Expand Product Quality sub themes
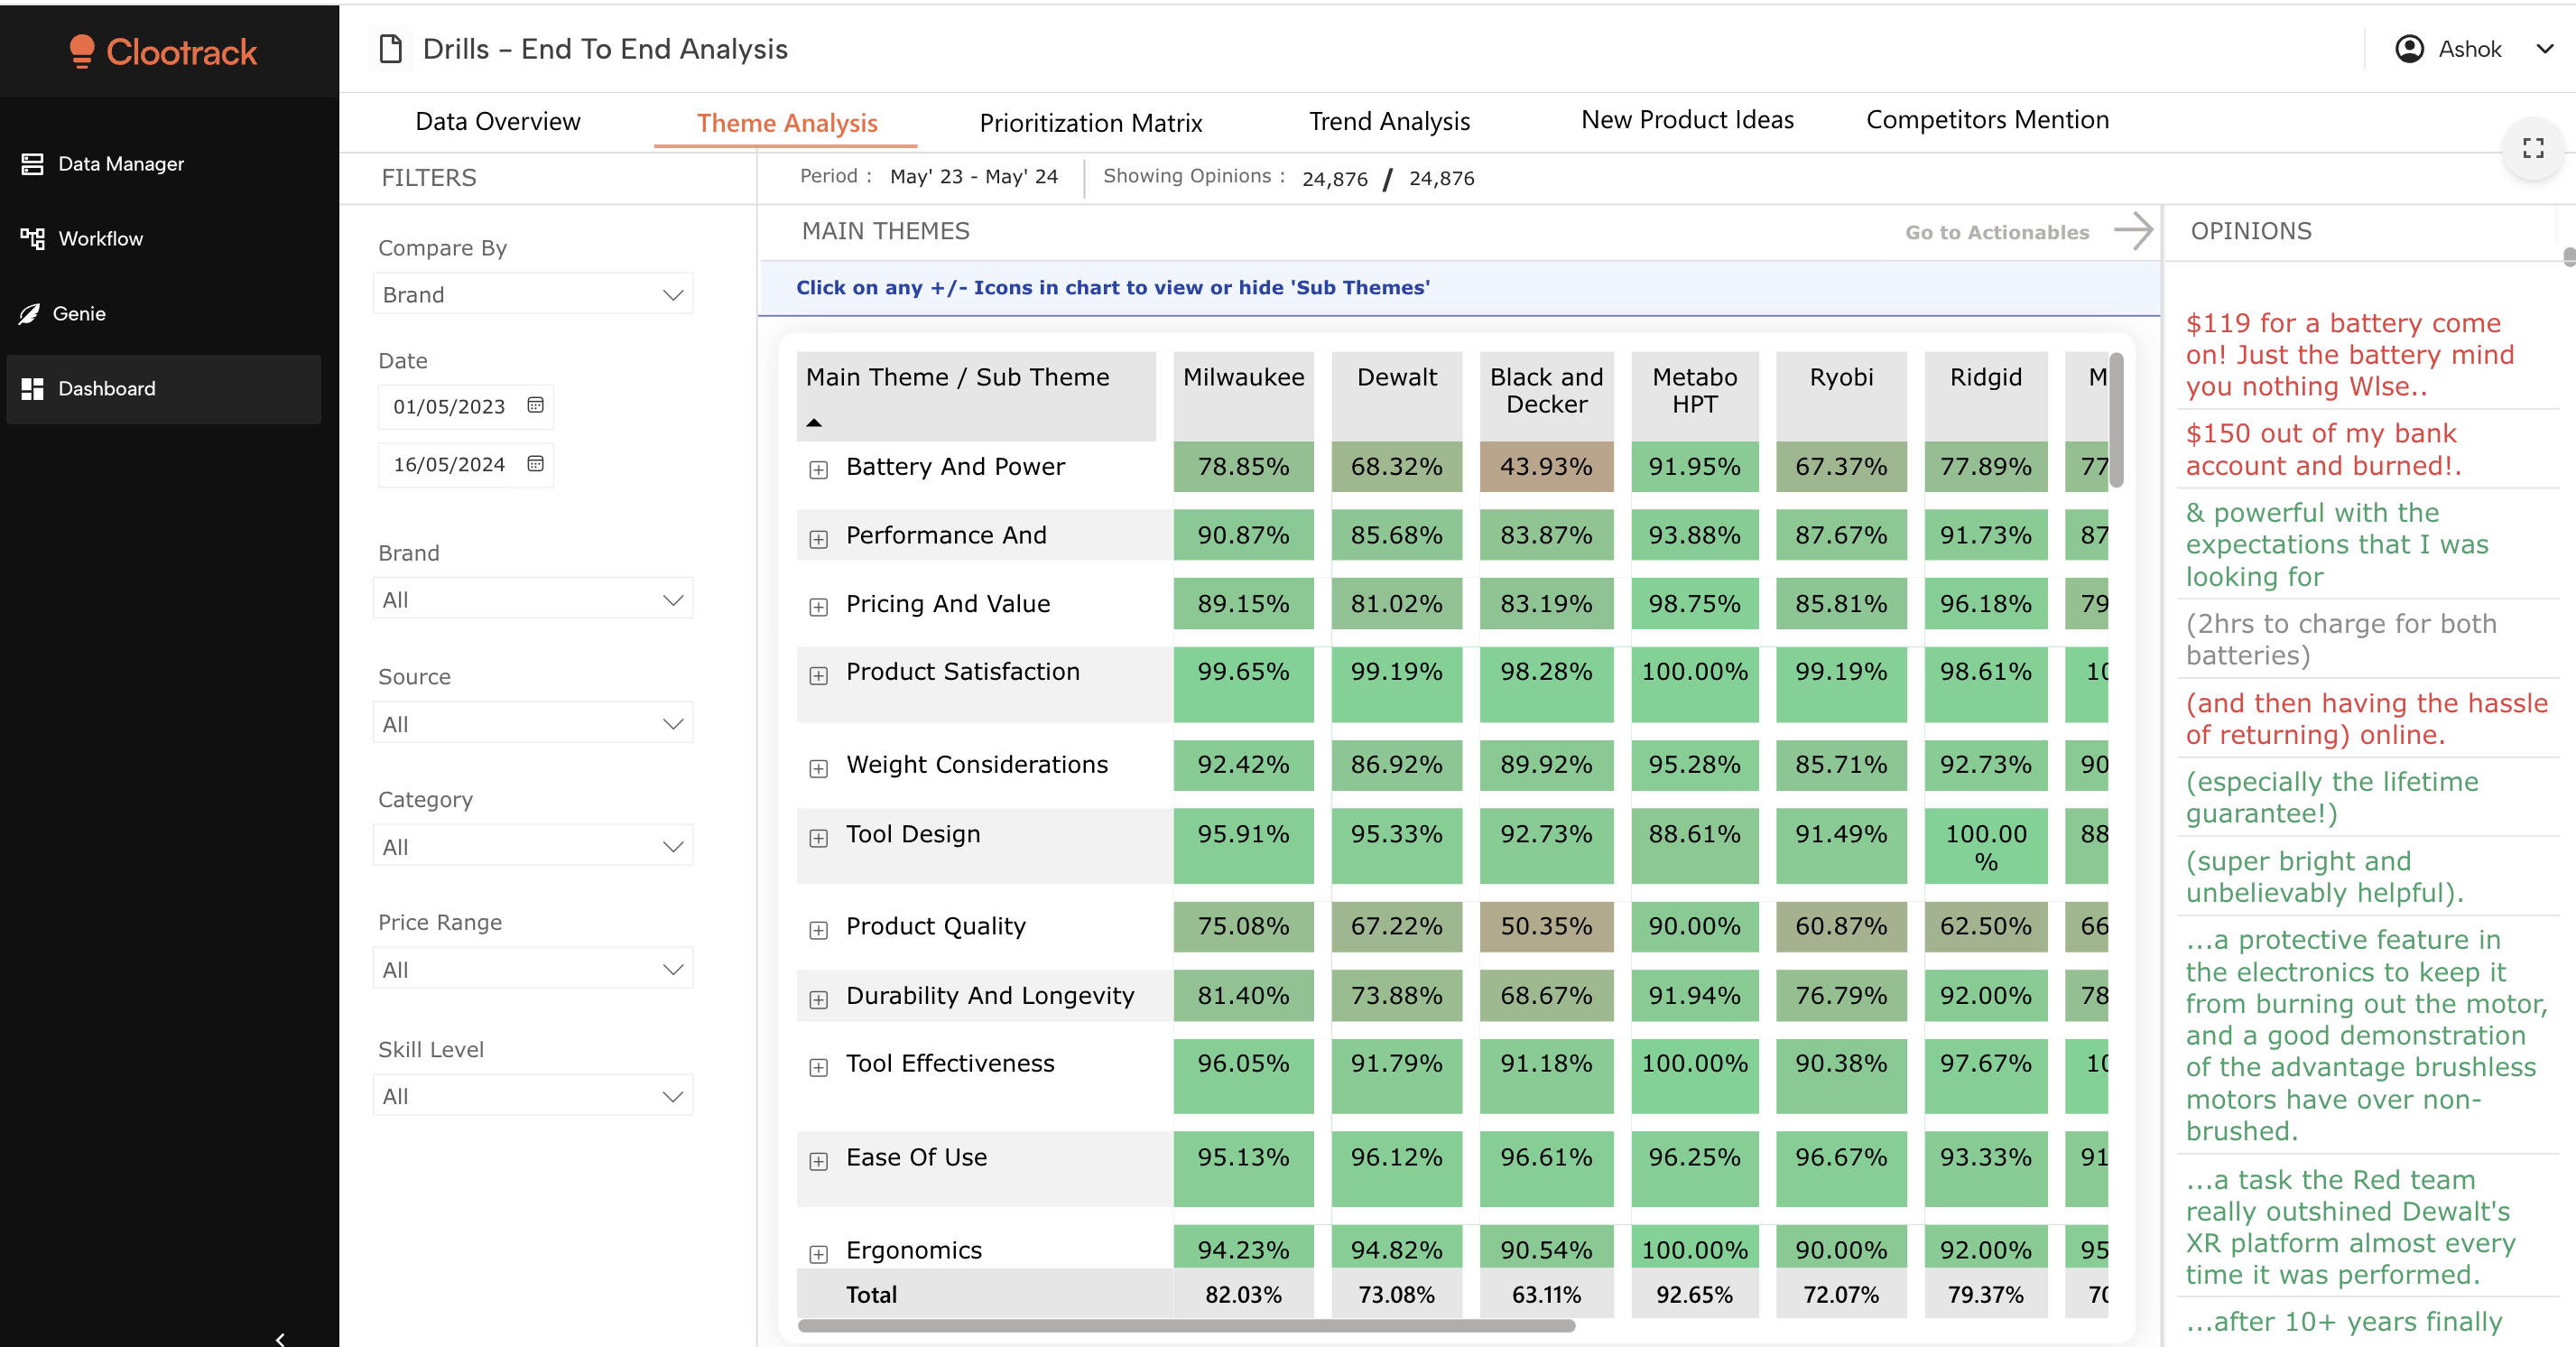Viewport: 2576px width, 1347px height. (x=818, y=930)
